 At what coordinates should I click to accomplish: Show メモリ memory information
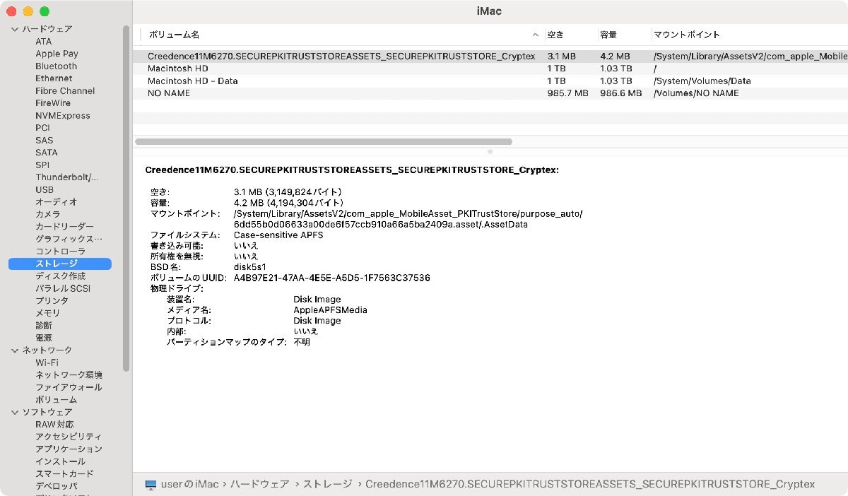coord(47,313)
